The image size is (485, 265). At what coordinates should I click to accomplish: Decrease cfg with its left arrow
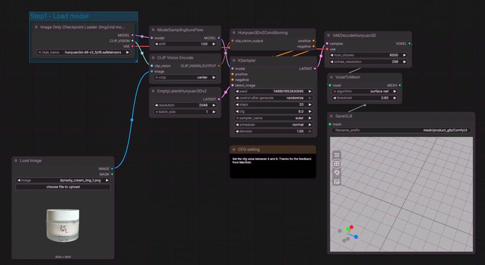pos(237,111)
